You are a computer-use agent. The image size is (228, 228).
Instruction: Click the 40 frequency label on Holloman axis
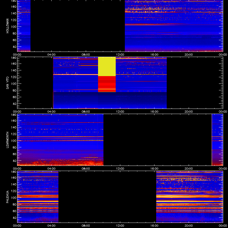15,47
